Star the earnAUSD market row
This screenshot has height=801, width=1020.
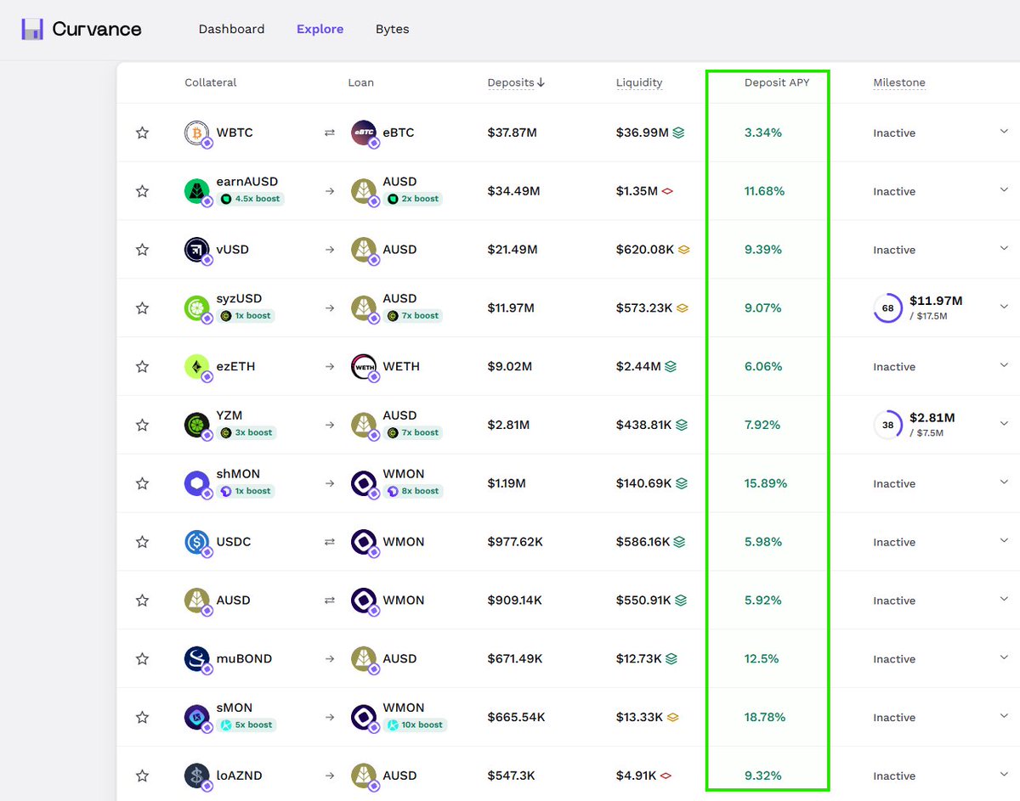pos(142,191)
